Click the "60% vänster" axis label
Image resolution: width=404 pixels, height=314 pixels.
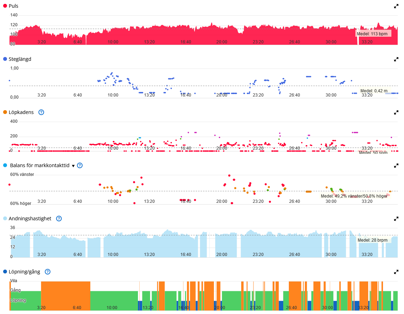click(x=22, y=174)
